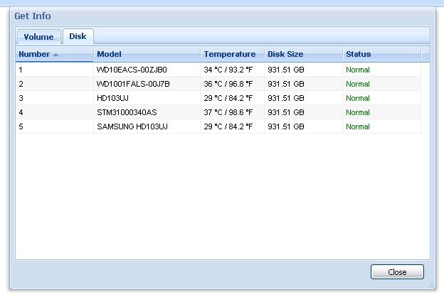Select the HD103UJ model in disk 3 row
The image size is (444, 297).
tap(112, 98)
